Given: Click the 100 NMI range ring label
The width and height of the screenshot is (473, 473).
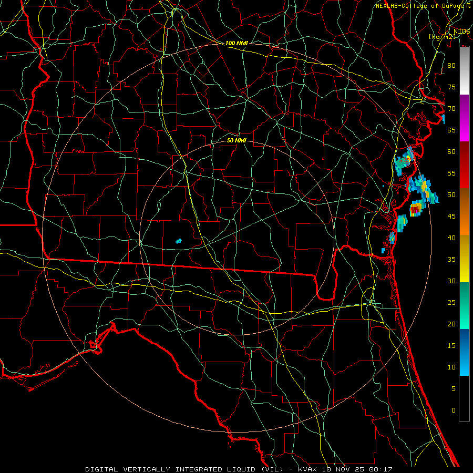Looking at the screenshot, I should pyautogui.click(x=236, y=43).
